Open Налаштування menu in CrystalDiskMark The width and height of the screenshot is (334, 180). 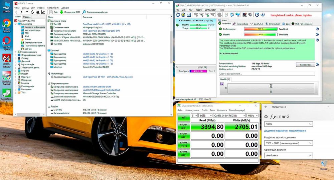(192, 110)
